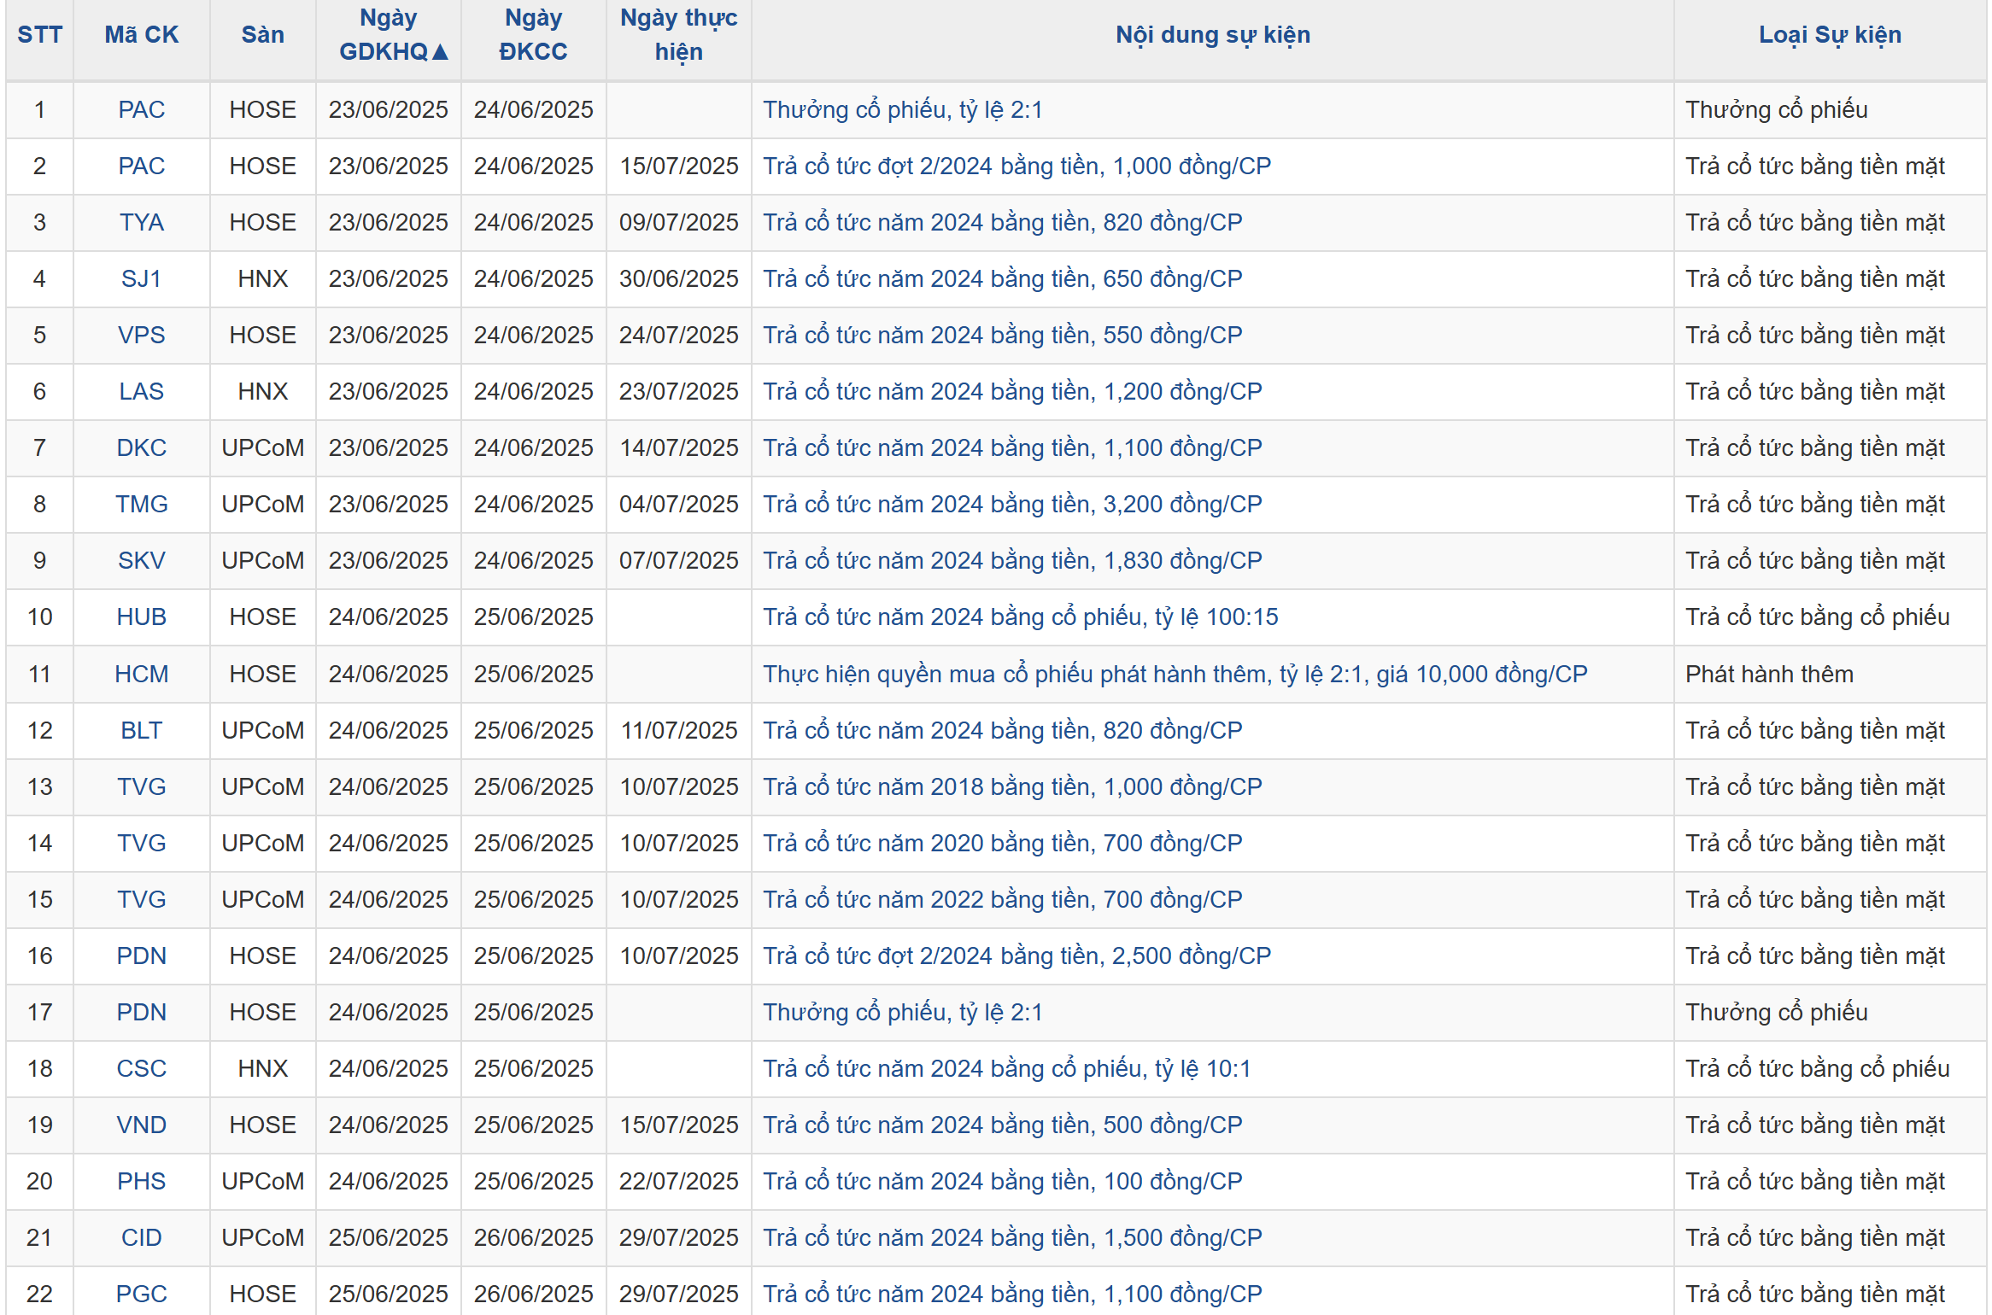Open TYA dividend 820 đồng/CP event
Viewport: 1992px width, 1315px height.
coord(1003,223)
